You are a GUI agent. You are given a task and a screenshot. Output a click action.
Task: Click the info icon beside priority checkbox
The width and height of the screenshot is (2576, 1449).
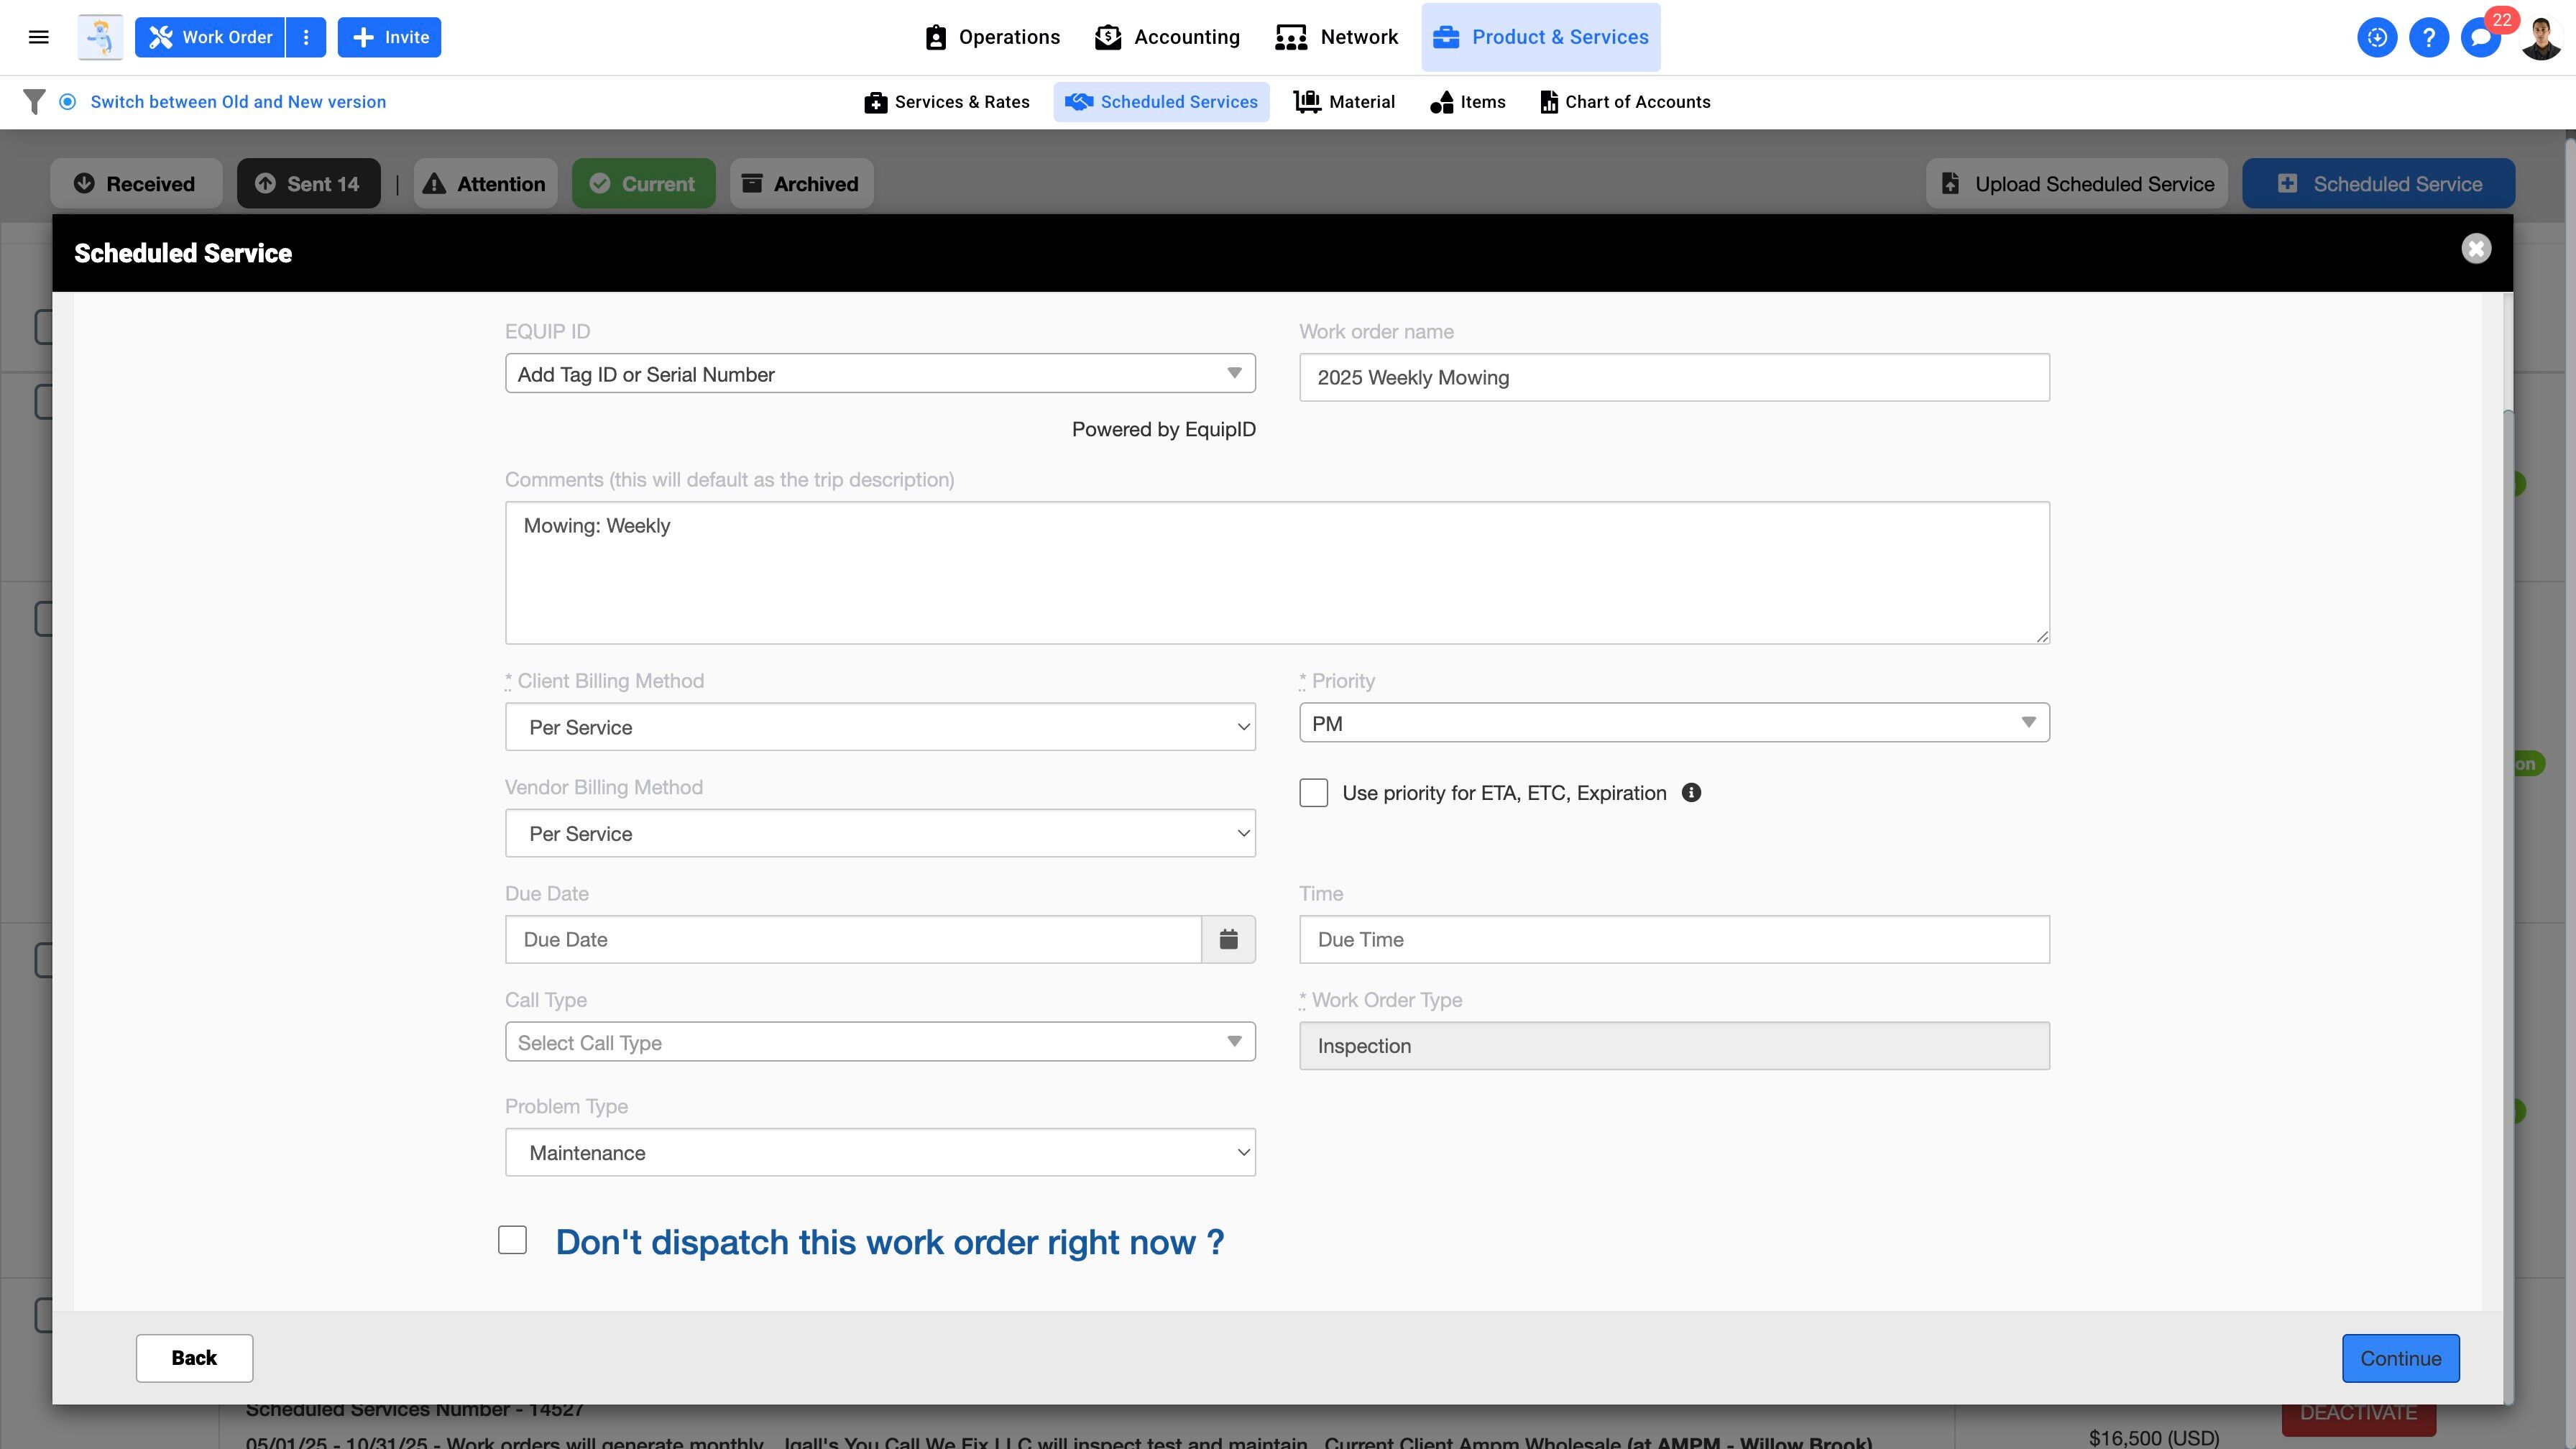click(1691, 793)
